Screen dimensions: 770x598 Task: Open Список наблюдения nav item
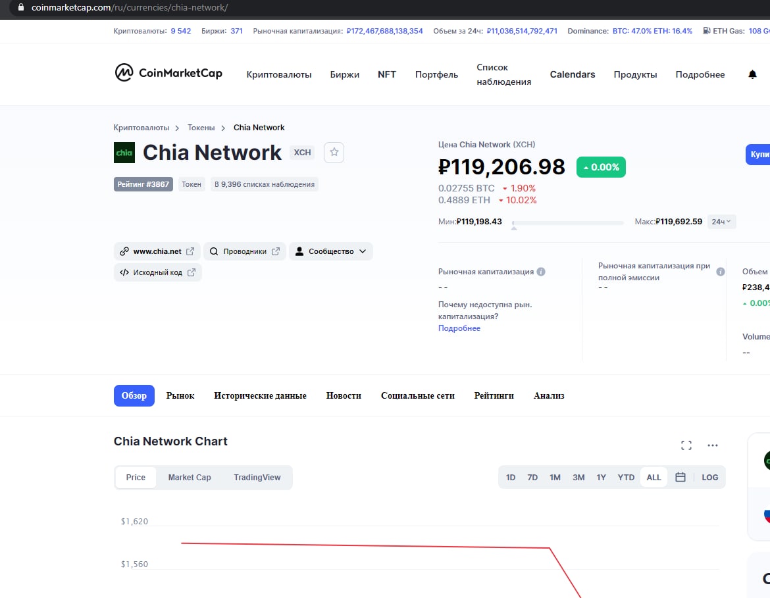(x=504, y=74)
